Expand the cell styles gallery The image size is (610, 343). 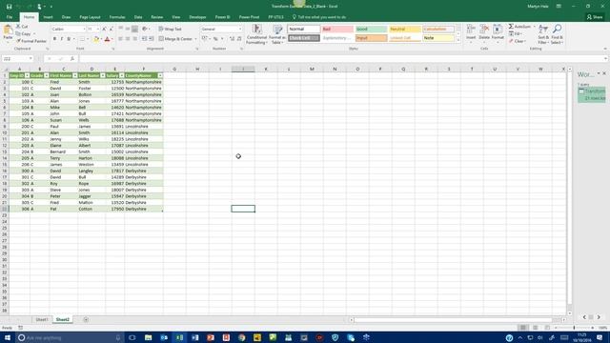pos(457,40)
